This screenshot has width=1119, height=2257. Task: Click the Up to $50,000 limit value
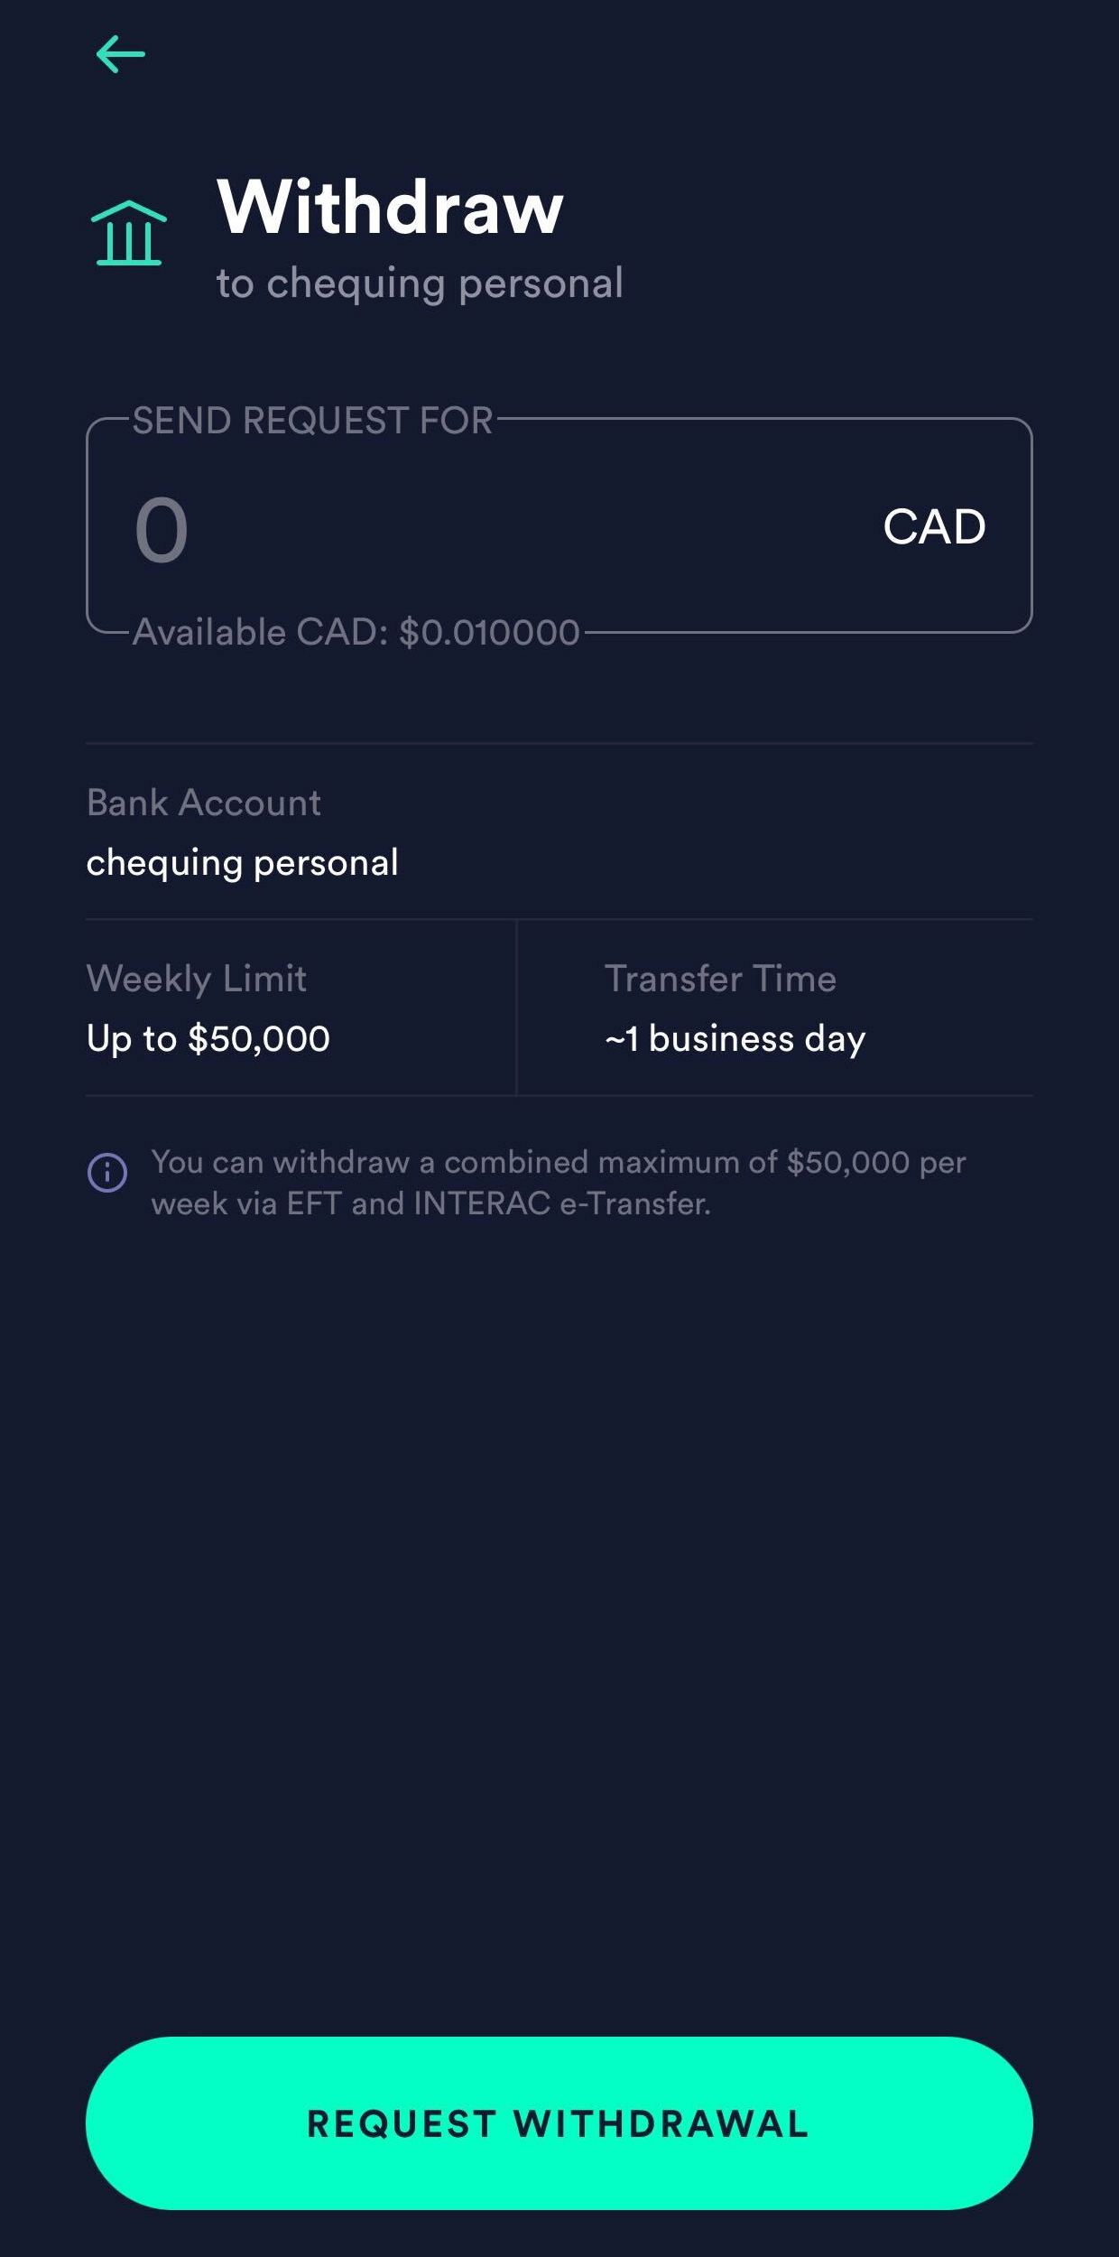208,1038
